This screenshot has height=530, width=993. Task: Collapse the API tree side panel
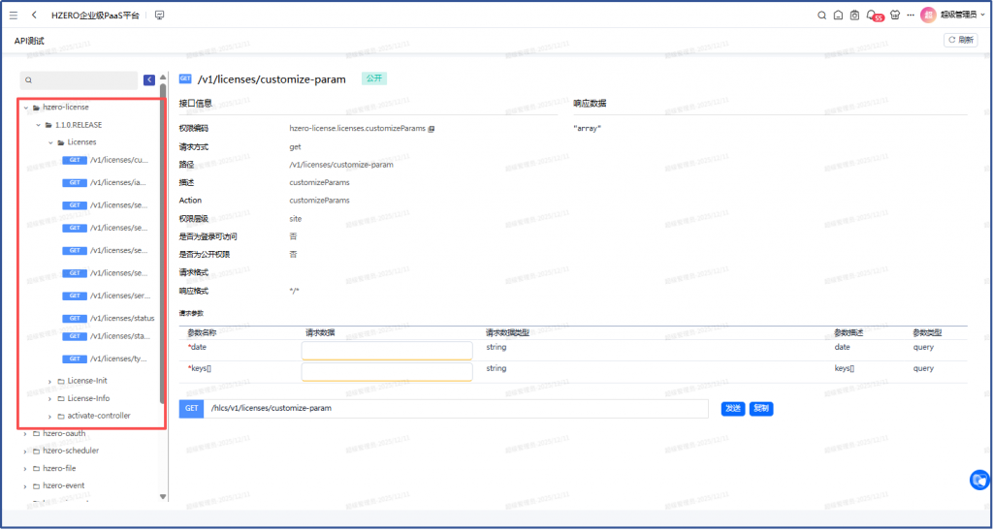coord(149,80)
